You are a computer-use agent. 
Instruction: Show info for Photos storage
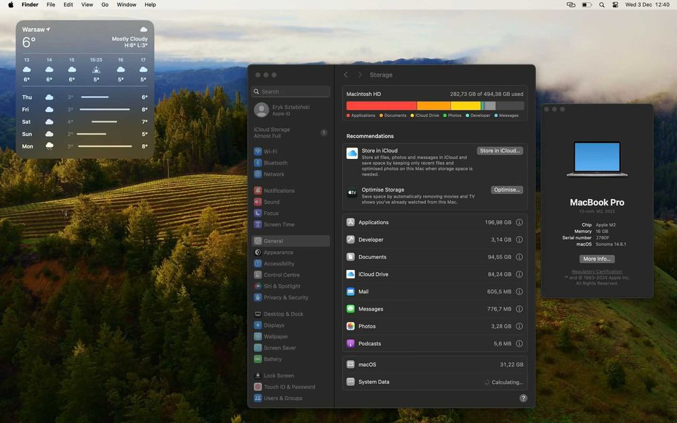click(x=519, y=326)
